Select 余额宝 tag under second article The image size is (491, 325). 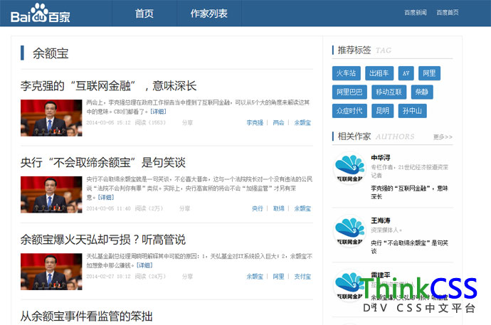(302, 208)
